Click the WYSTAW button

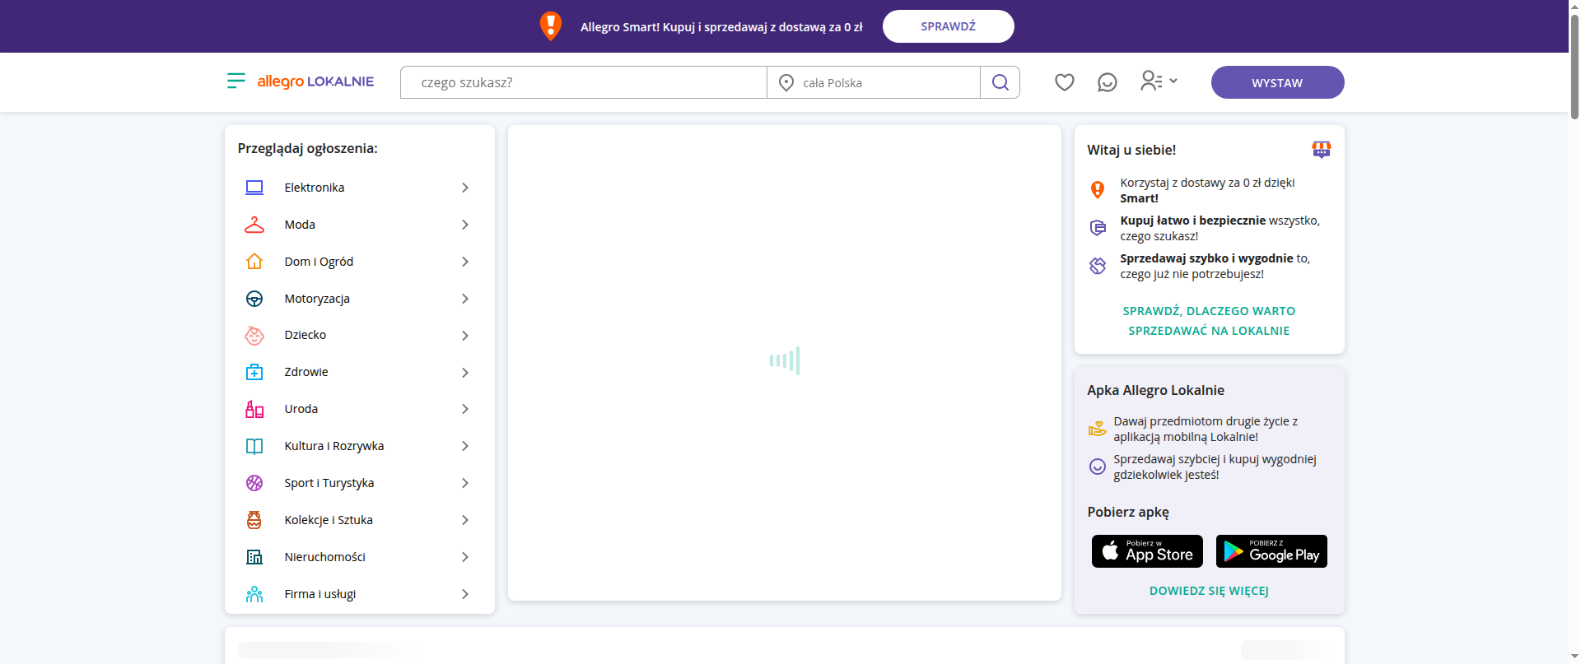click(x=1277, y=82)
